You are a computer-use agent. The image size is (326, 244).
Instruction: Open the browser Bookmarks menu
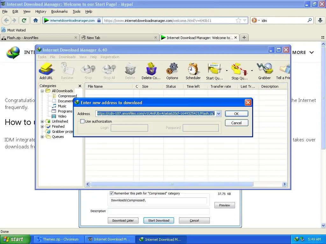click(60, 11)
